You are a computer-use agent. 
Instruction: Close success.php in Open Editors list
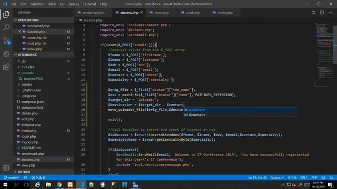tap(19, 31)
